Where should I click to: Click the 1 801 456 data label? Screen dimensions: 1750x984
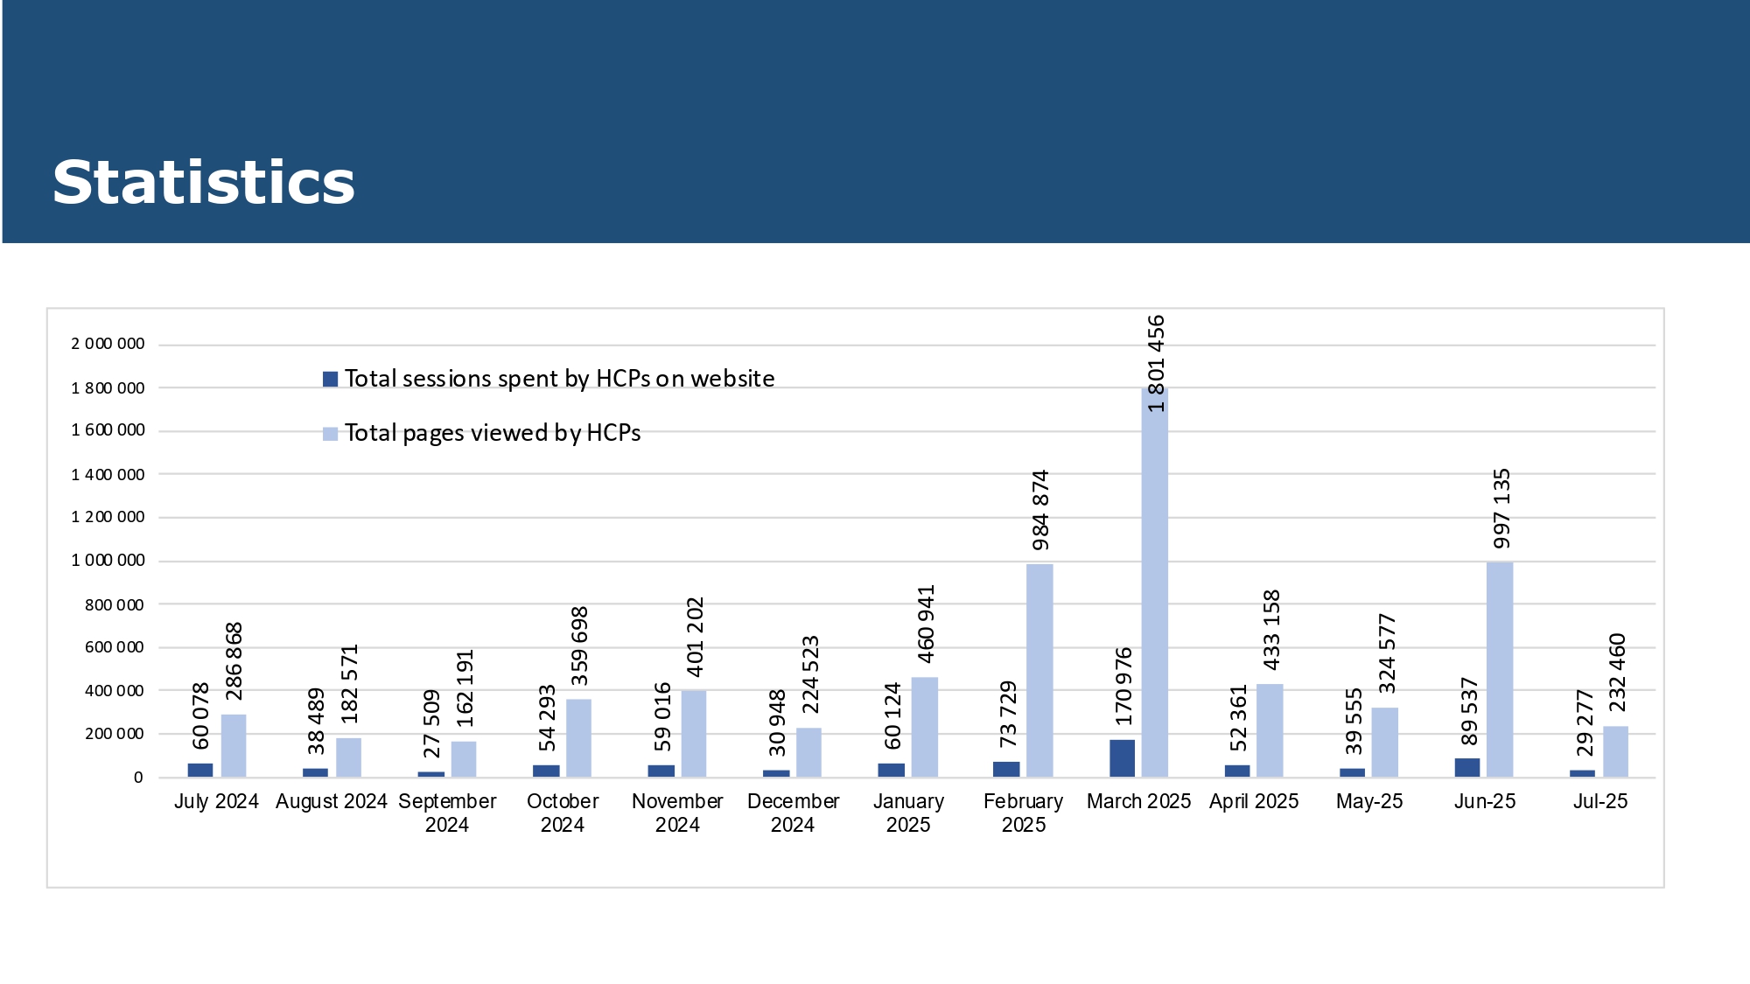coord(1156,363)
